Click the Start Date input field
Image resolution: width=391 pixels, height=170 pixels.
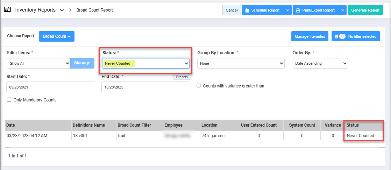pyautogui.click(x=51, y=87)
